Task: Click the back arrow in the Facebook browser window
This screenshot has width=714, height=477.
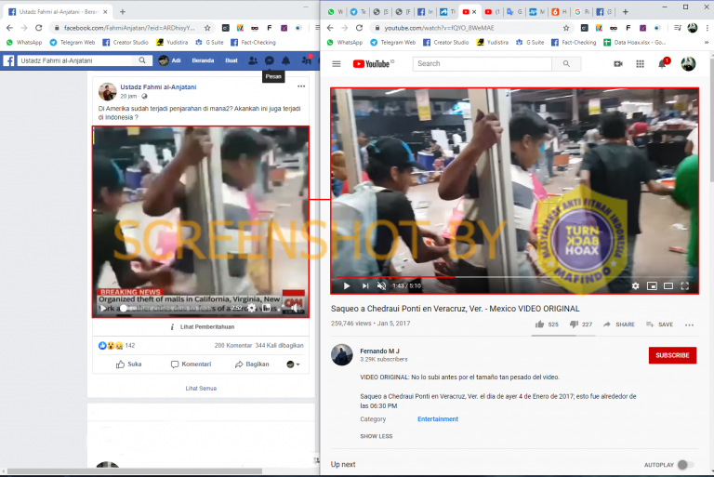Action: coord(9,28)
